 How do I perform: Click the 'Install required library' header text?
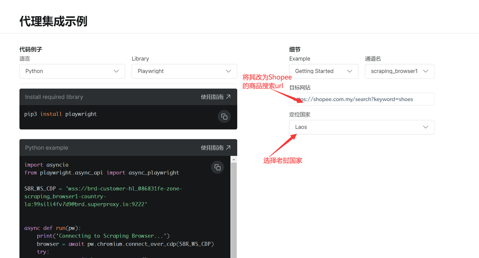point(54,97)
